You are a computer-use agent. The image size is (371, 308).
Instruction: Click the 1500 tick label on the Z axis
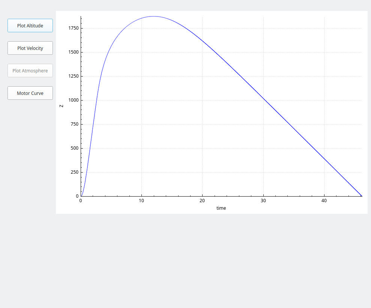pos(74,52)
